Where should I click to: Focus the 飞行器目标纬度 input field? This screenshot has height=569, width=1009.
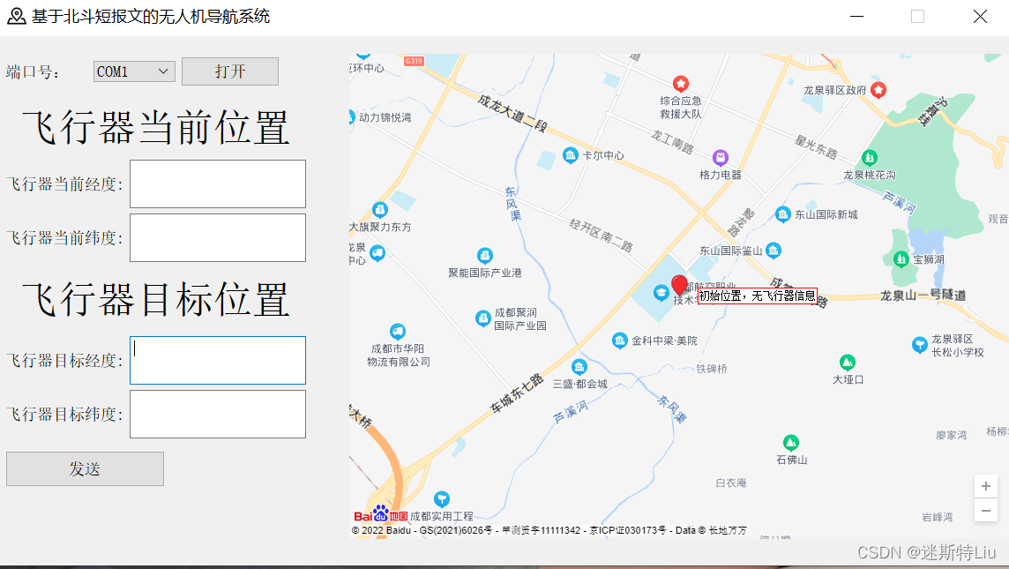[x=218, y=414]
